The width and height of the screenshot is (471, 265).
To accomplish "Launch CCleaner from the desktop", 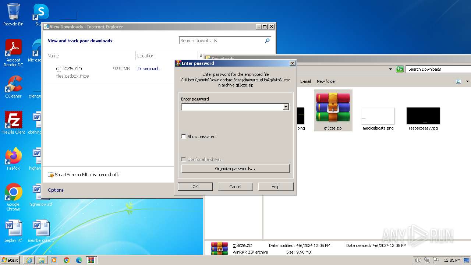I will point(13,87).
